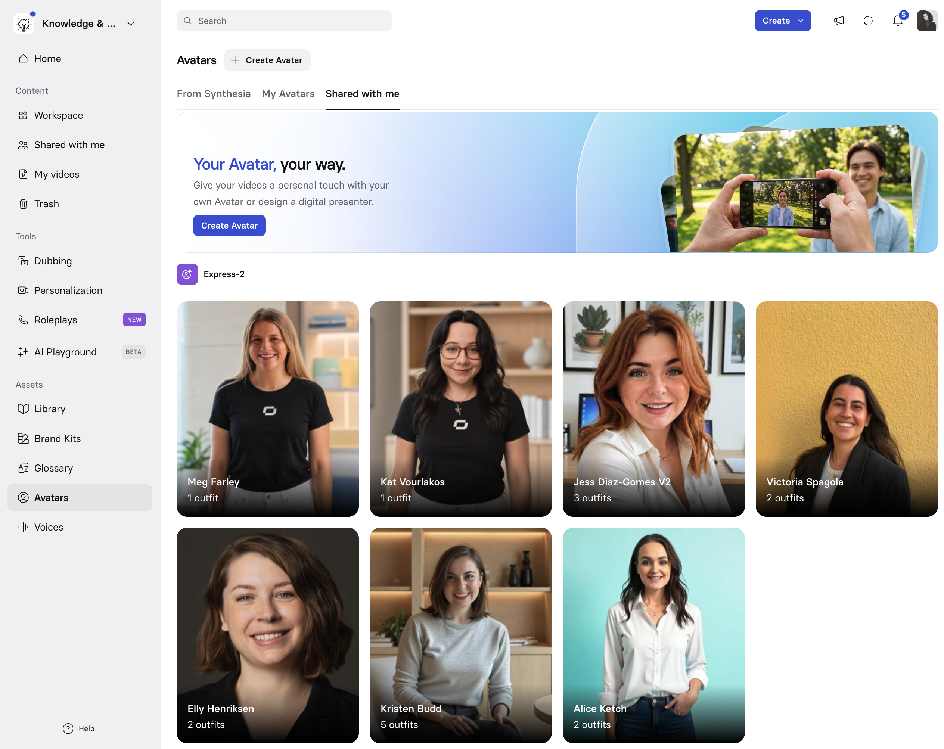Click Create Avatar next to Avatars heading

point(267,60)
